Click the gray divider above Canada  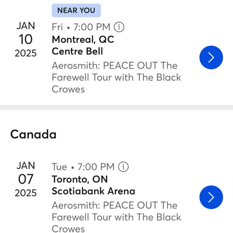click(116, 107)
